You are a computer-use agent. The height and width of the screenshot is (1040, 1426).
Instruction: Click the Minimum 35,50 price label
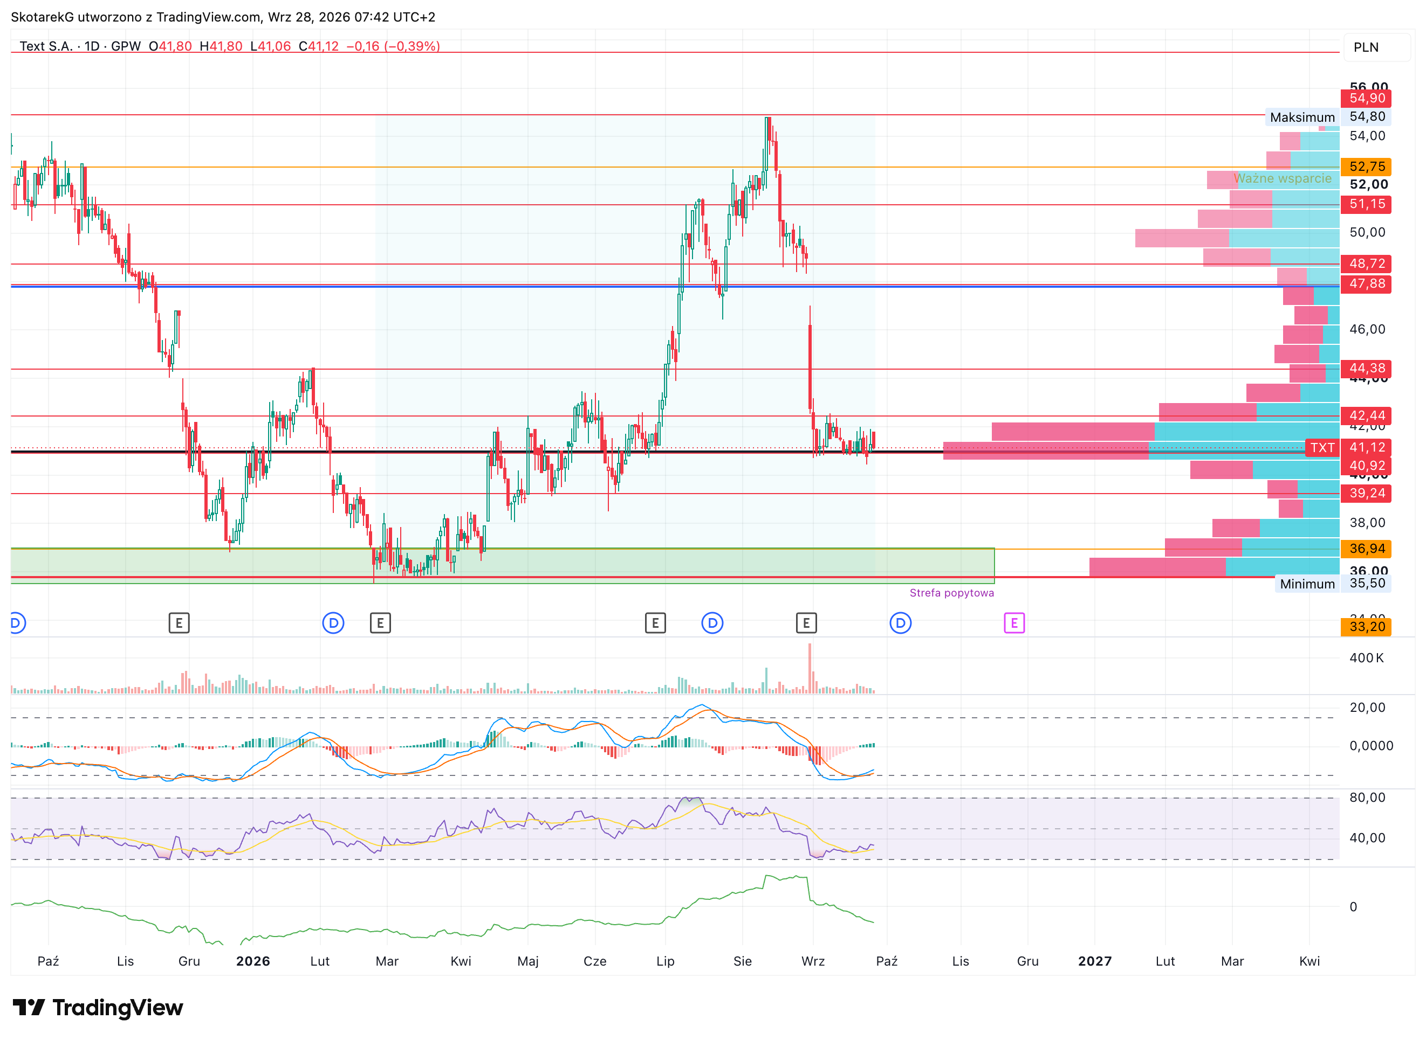(x=1333, y=584)
